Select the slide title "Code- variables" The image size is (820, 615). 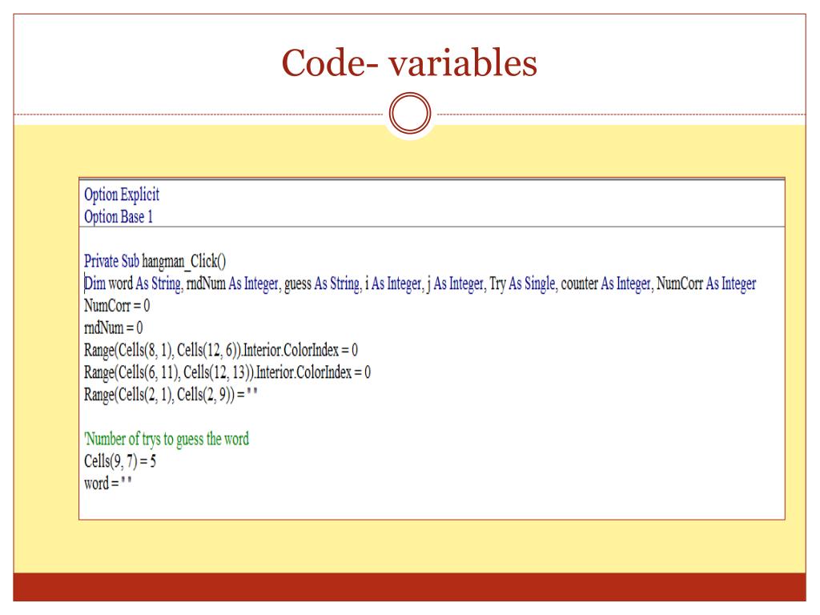409,62
